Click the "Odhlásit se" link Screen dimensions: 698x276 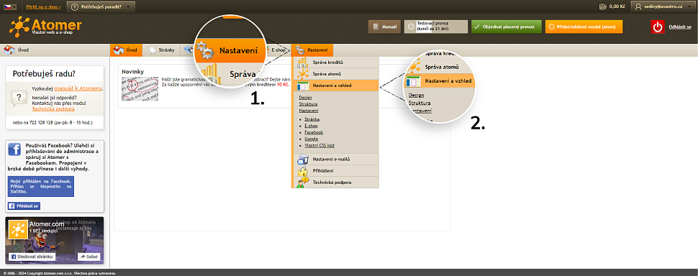pyautogui.click(x=680, y=27)
